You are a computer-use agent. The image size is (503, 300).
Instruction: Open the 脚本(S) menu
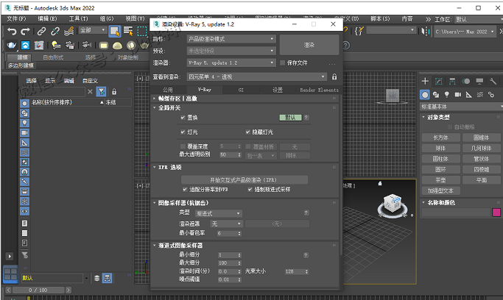[x=380, y=19]
